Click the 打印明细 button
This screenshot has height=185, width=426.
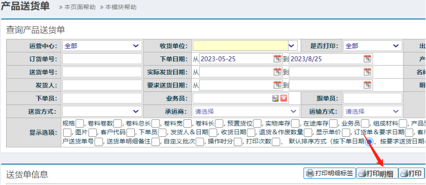pos(377,173)
